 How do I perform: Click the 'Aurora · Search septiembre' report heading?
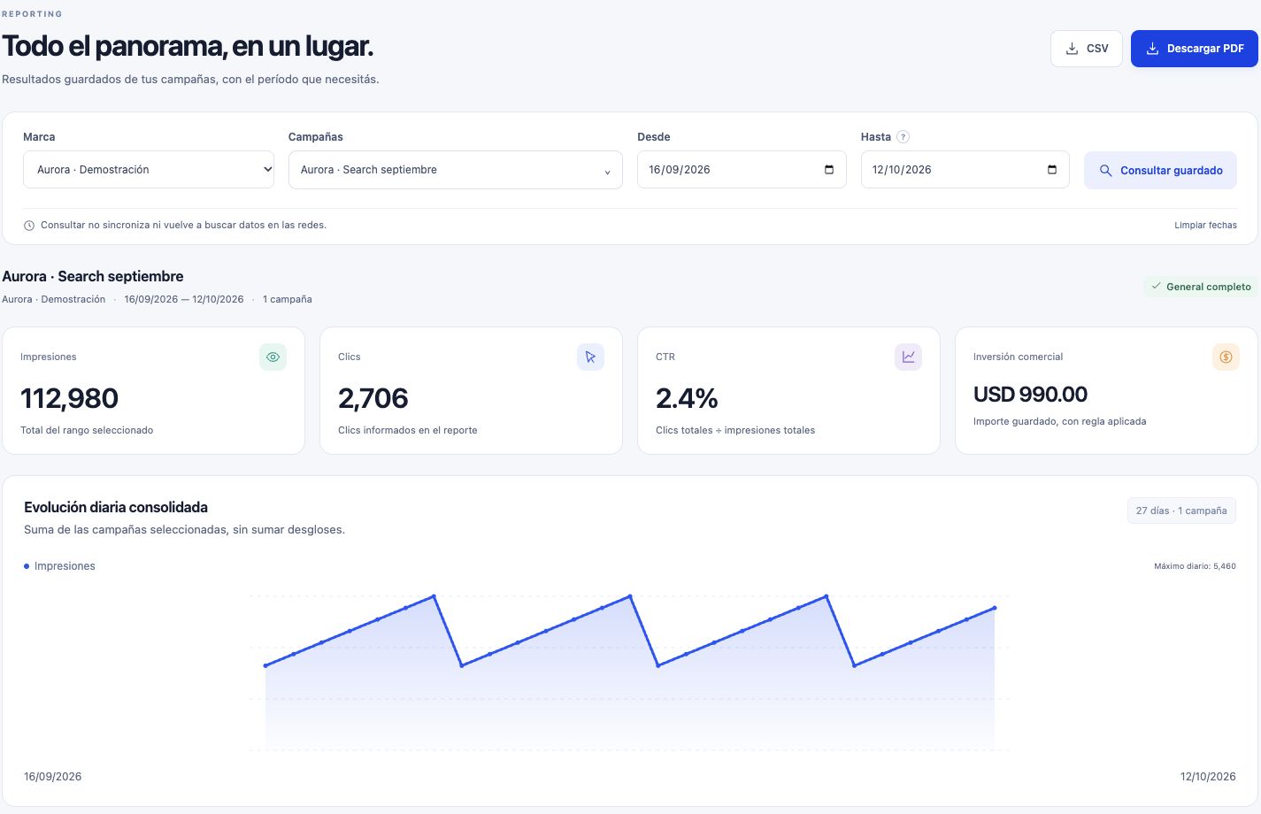pos(93,277)
